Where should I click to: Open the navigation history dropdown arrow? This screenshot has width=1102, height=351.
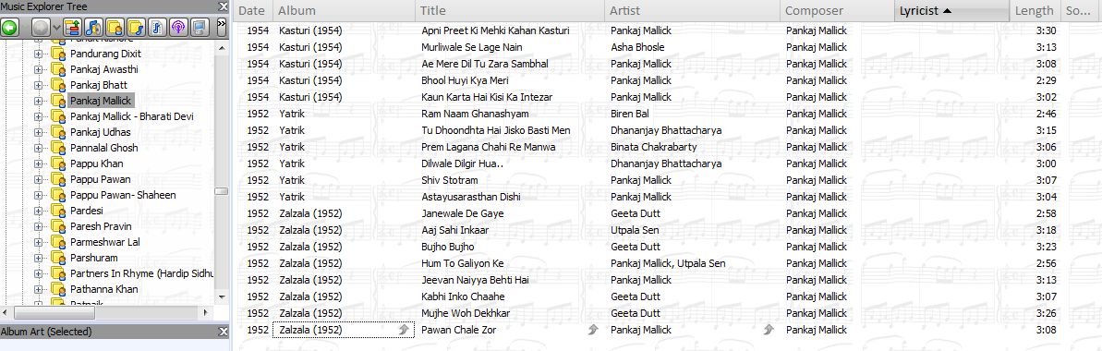point(56,28)
